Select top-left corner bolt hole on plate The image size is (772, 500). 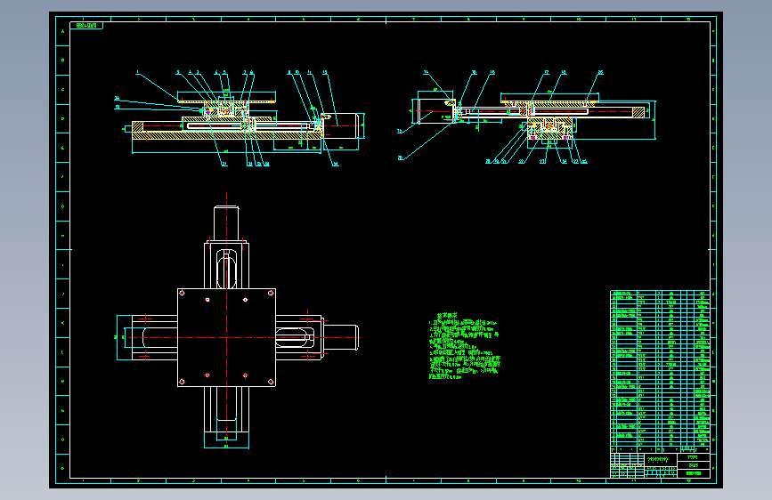[x=182, y=293]
